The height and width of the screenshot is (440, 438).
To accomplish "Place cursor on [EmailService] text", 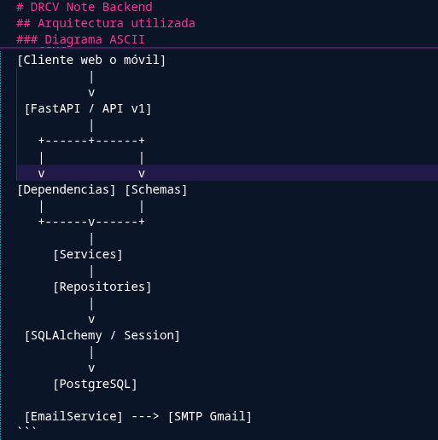I will pyautogui.click(x=73, y=416).
